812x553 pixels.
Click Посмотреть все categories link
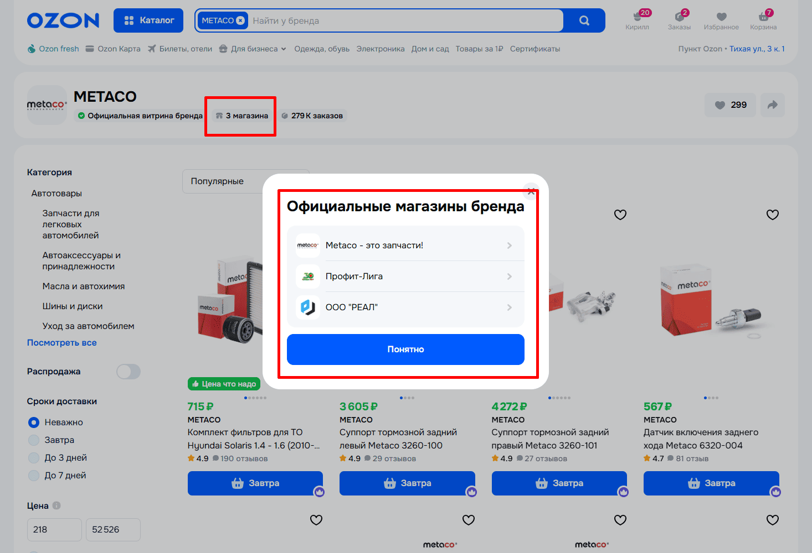tap(62, 343)
